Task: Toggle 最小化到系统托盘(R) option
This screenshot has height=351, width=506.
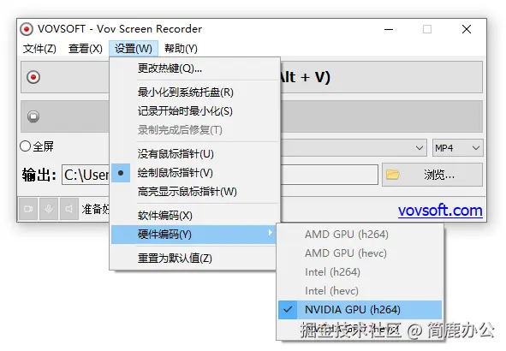Action: pos(195,92)
